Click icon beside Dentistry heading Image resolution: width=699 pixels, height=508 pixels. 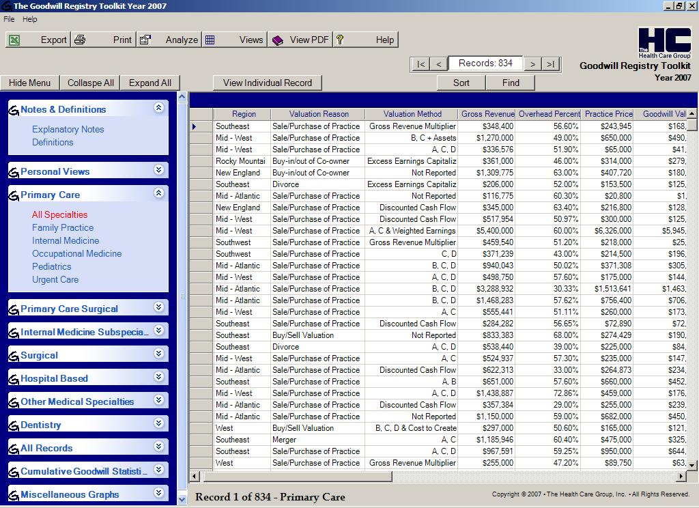click(x=14, y=425)
